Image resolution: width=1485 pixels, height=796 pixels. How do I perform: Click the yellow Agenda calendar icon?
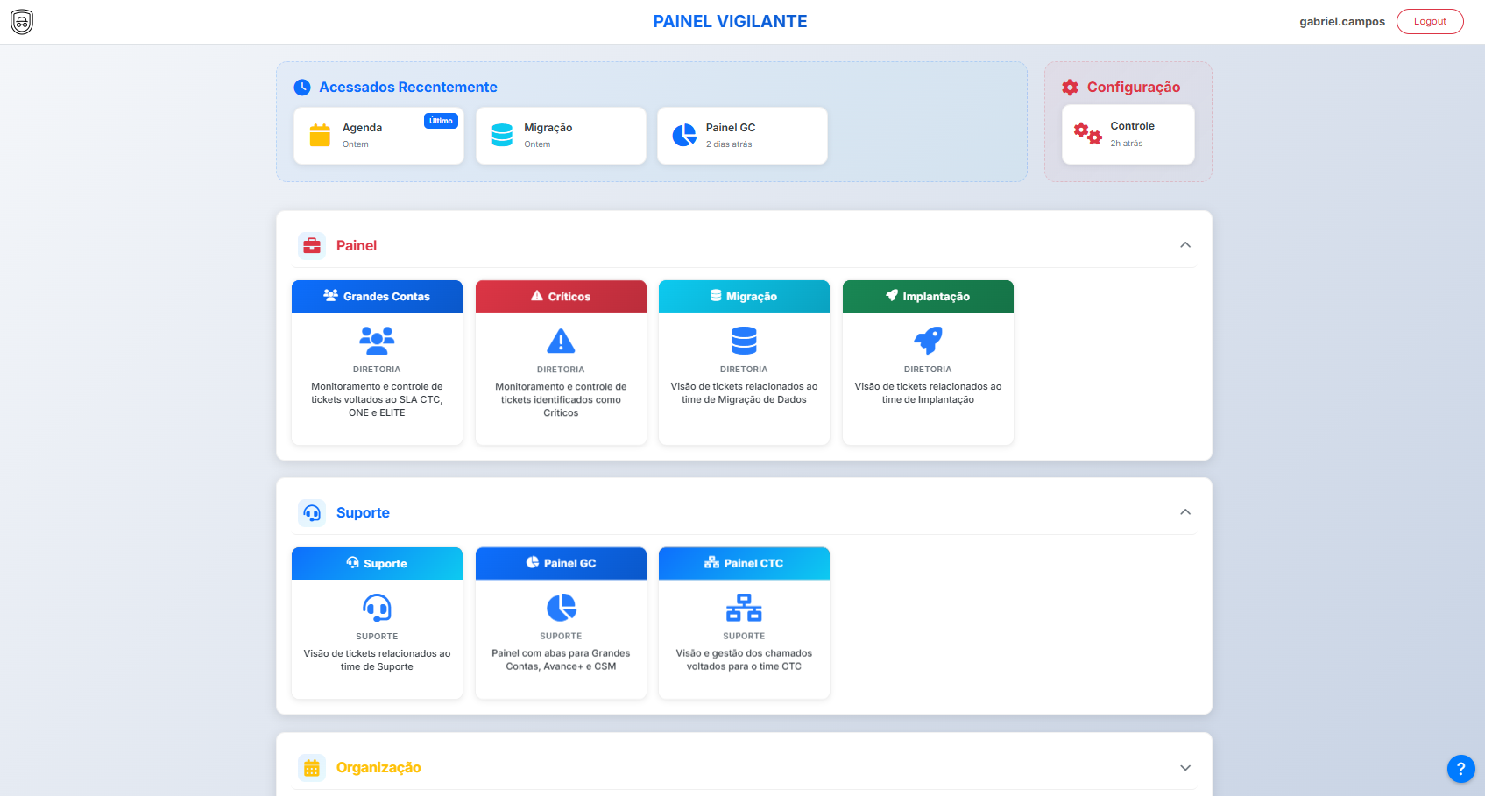320,135
